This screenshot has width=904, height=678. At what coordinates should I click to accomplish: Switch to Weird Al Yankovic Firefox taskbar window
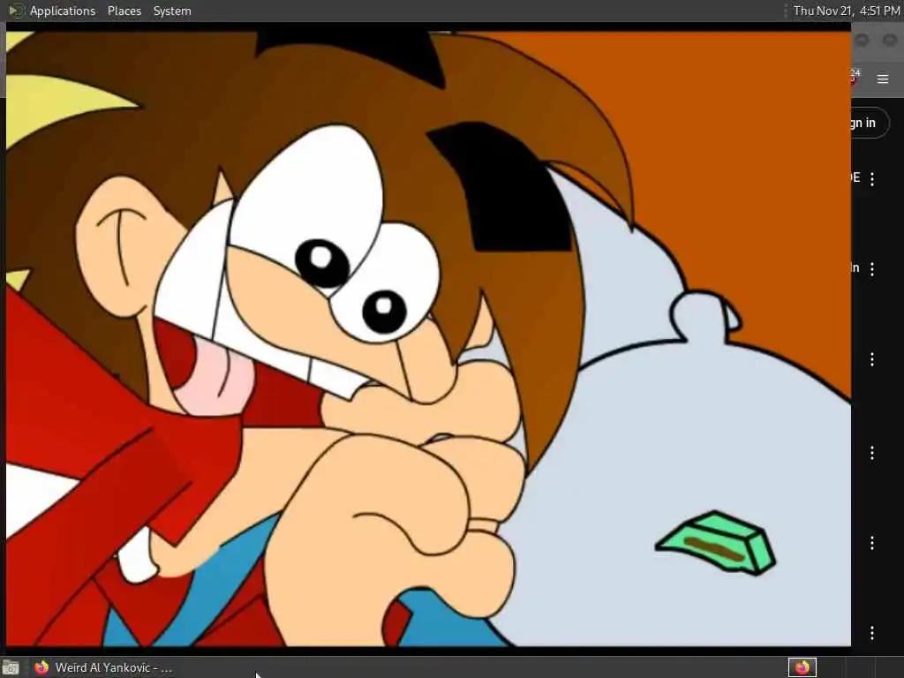pyautogui.click(x=102, y=667)
